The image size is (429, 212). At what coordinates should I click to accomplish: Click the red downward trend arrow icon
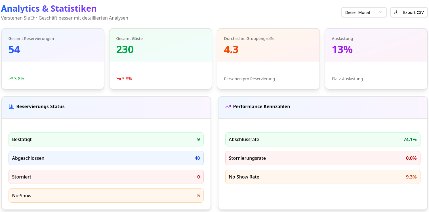119,79
